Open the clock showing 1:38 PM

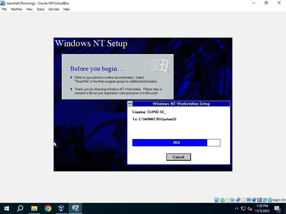tap(262, 208)
